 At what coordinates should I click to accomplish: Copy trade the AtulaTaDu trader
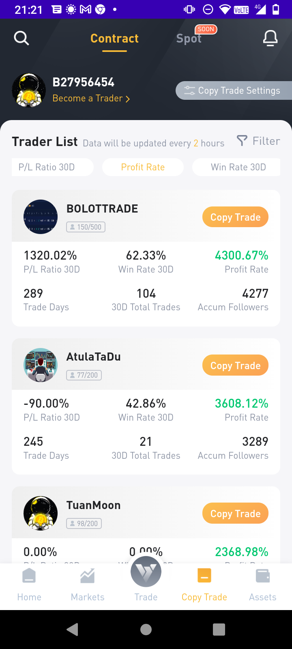(235, 365)
